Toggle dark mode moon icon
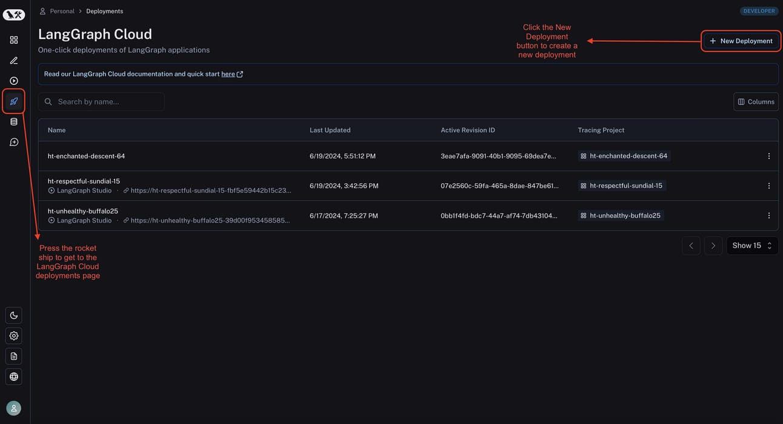 tap(14, 315)
